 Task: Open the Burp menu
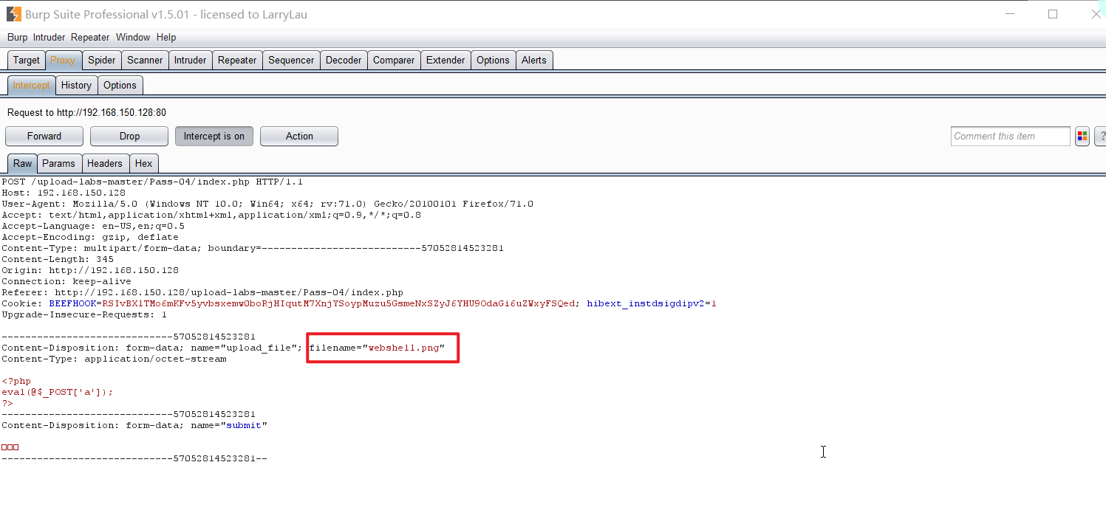click(x=17, y=37)
